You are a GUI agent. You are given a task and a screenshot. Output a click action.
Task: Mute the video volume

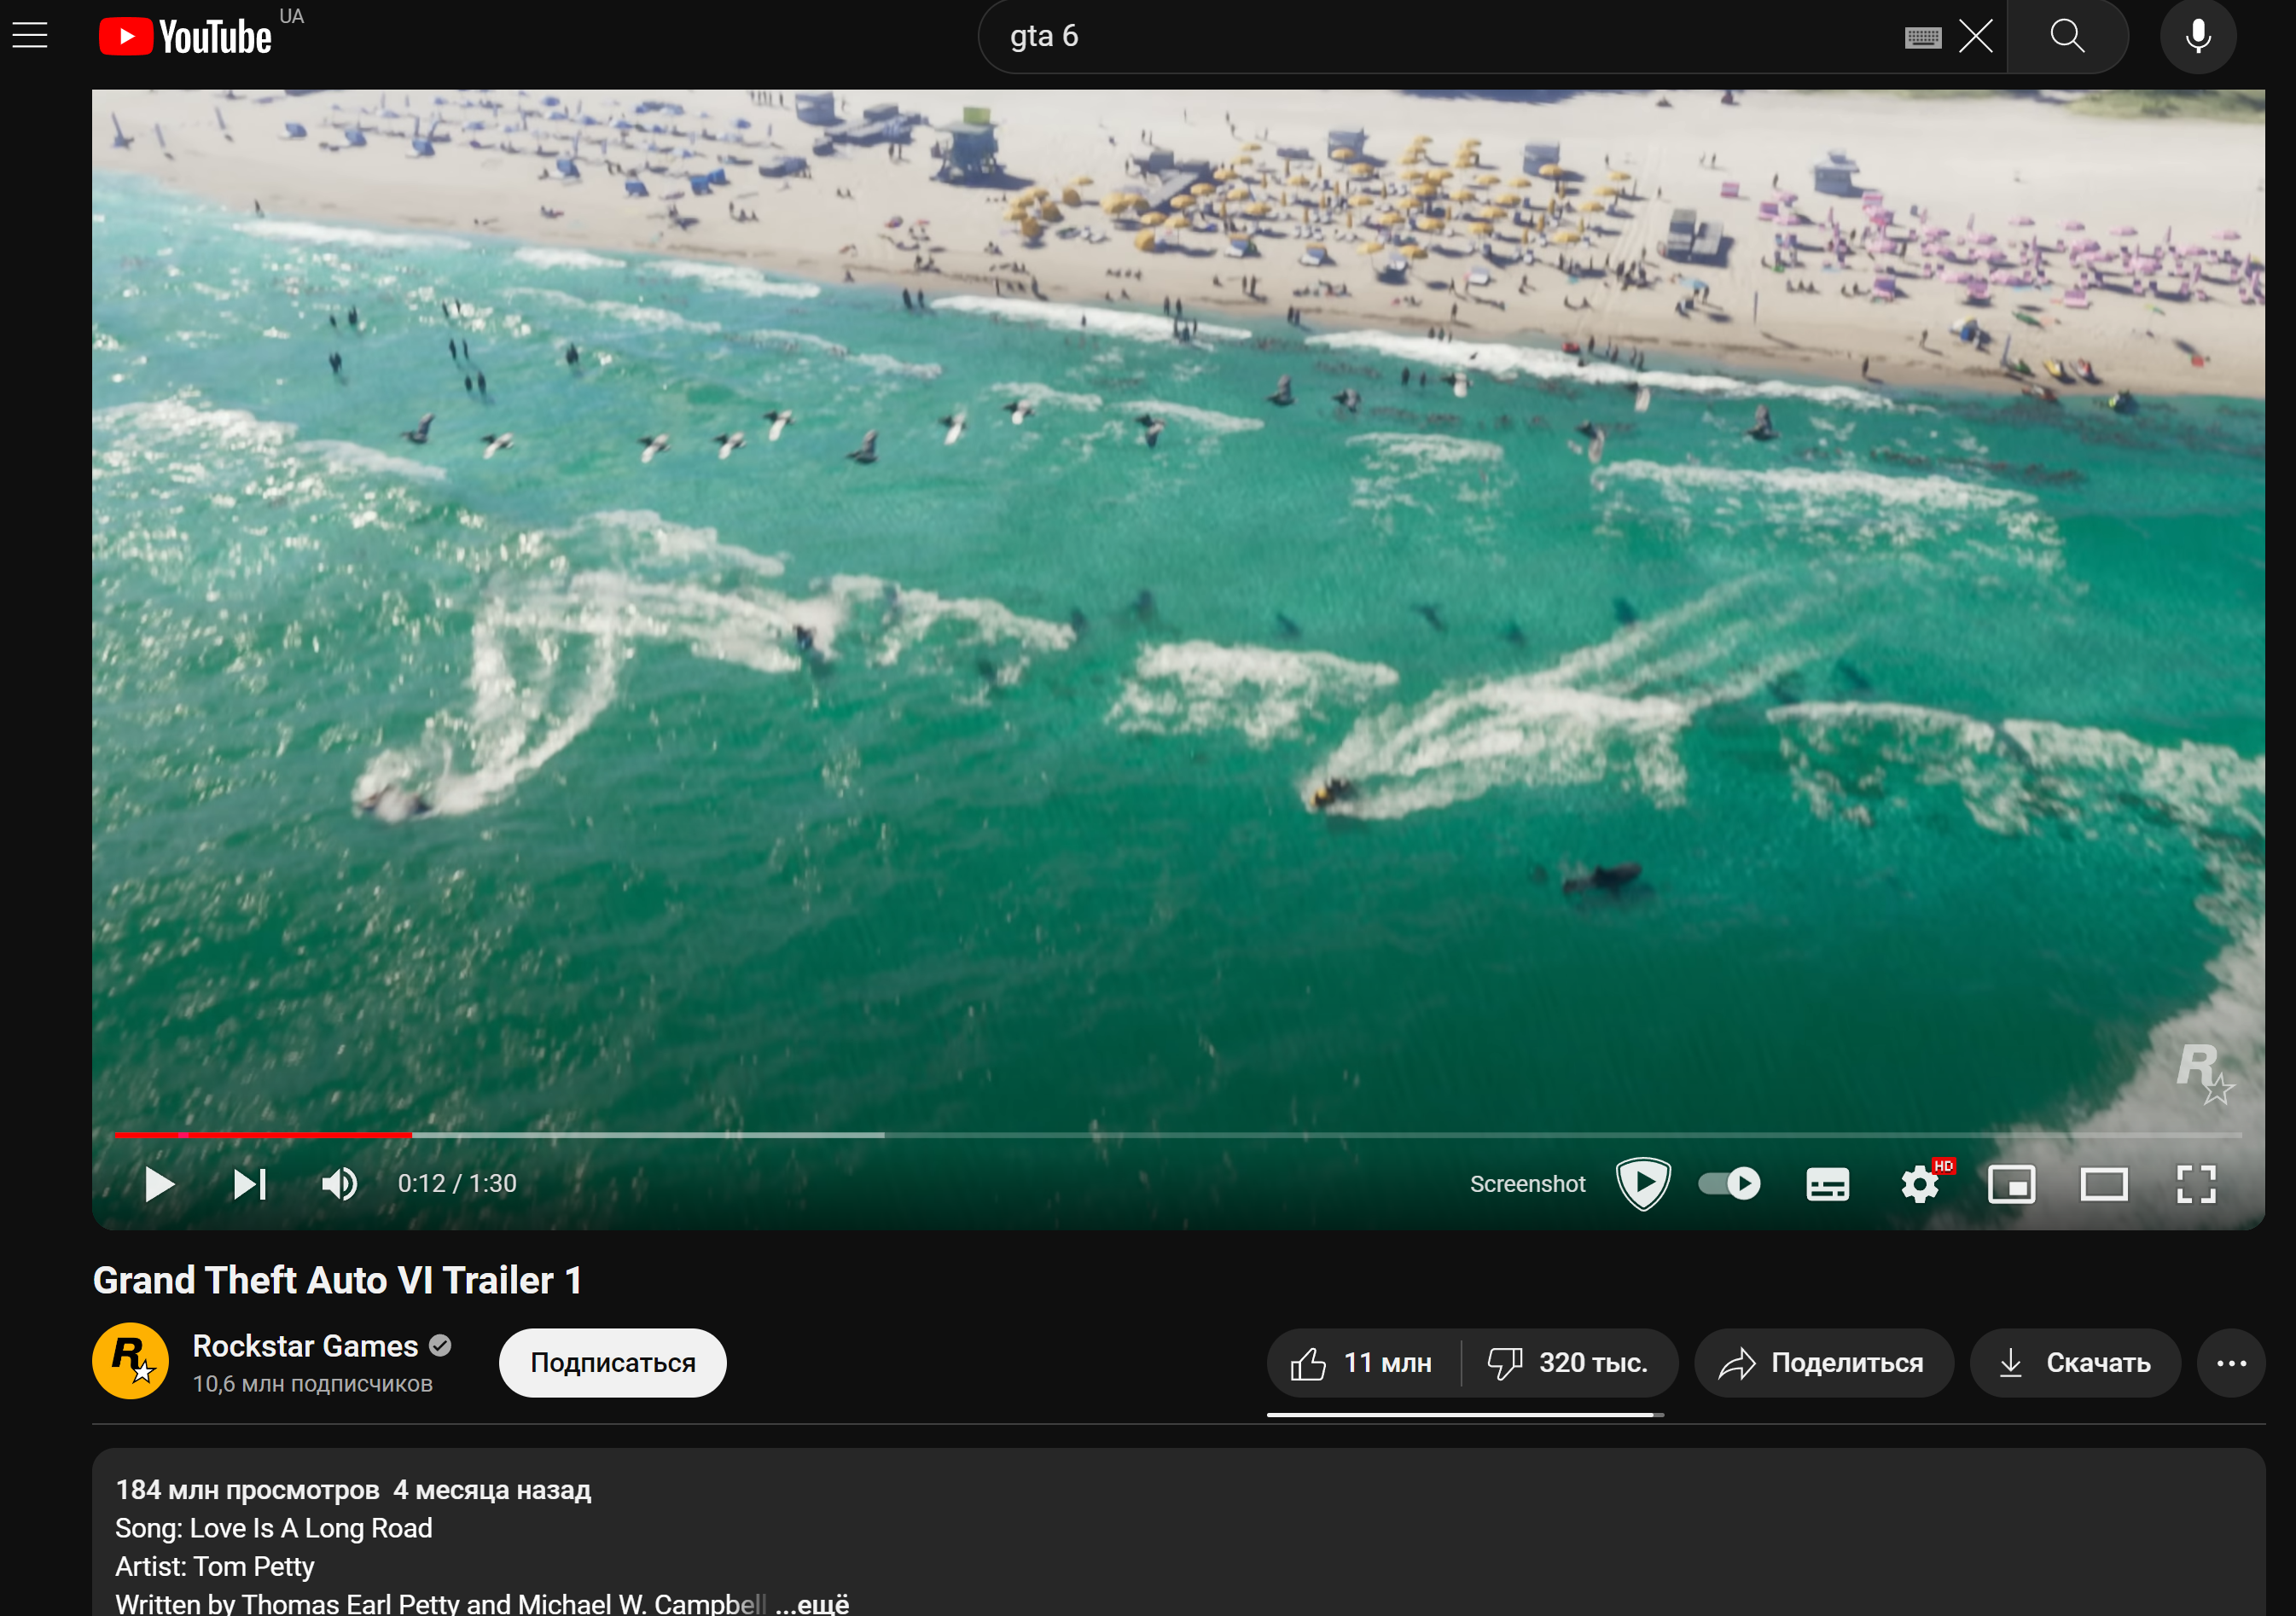(339, 1184)
